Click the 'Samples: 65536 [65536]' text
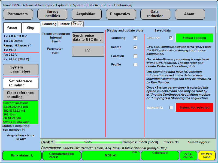 141,142
